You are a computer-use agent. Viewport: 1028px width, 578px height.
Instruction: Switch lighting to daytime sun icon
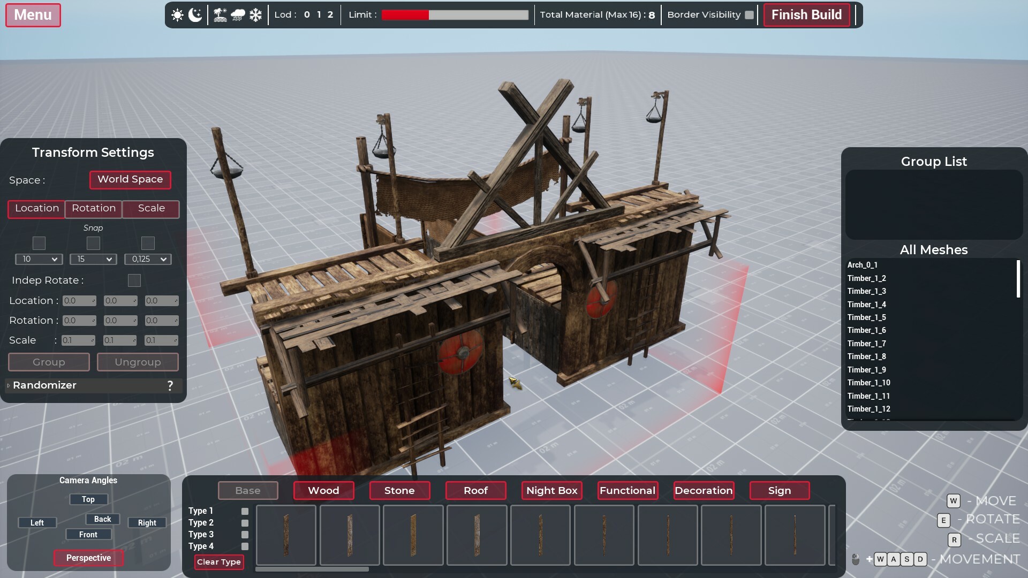(x=177, y=15)
